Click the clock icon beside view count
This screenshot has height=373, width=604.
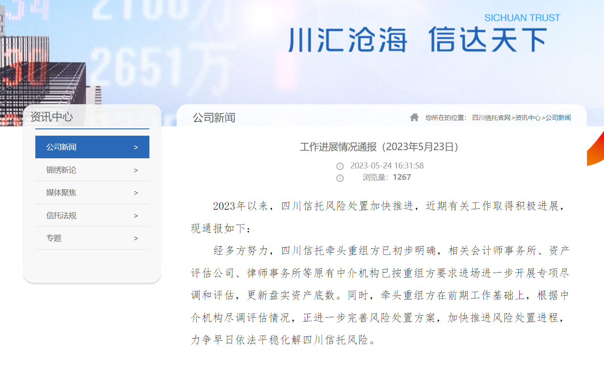click(x=340, y=178)
